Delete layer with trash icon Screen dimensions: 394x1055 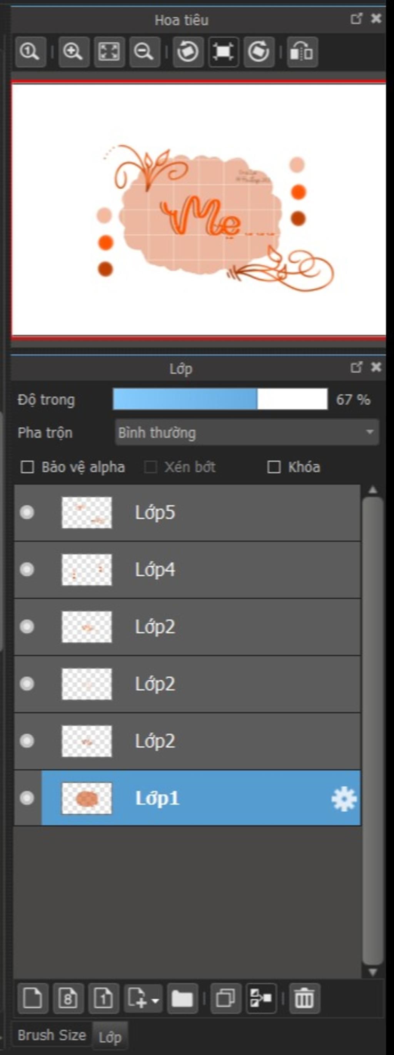point(304,998)
